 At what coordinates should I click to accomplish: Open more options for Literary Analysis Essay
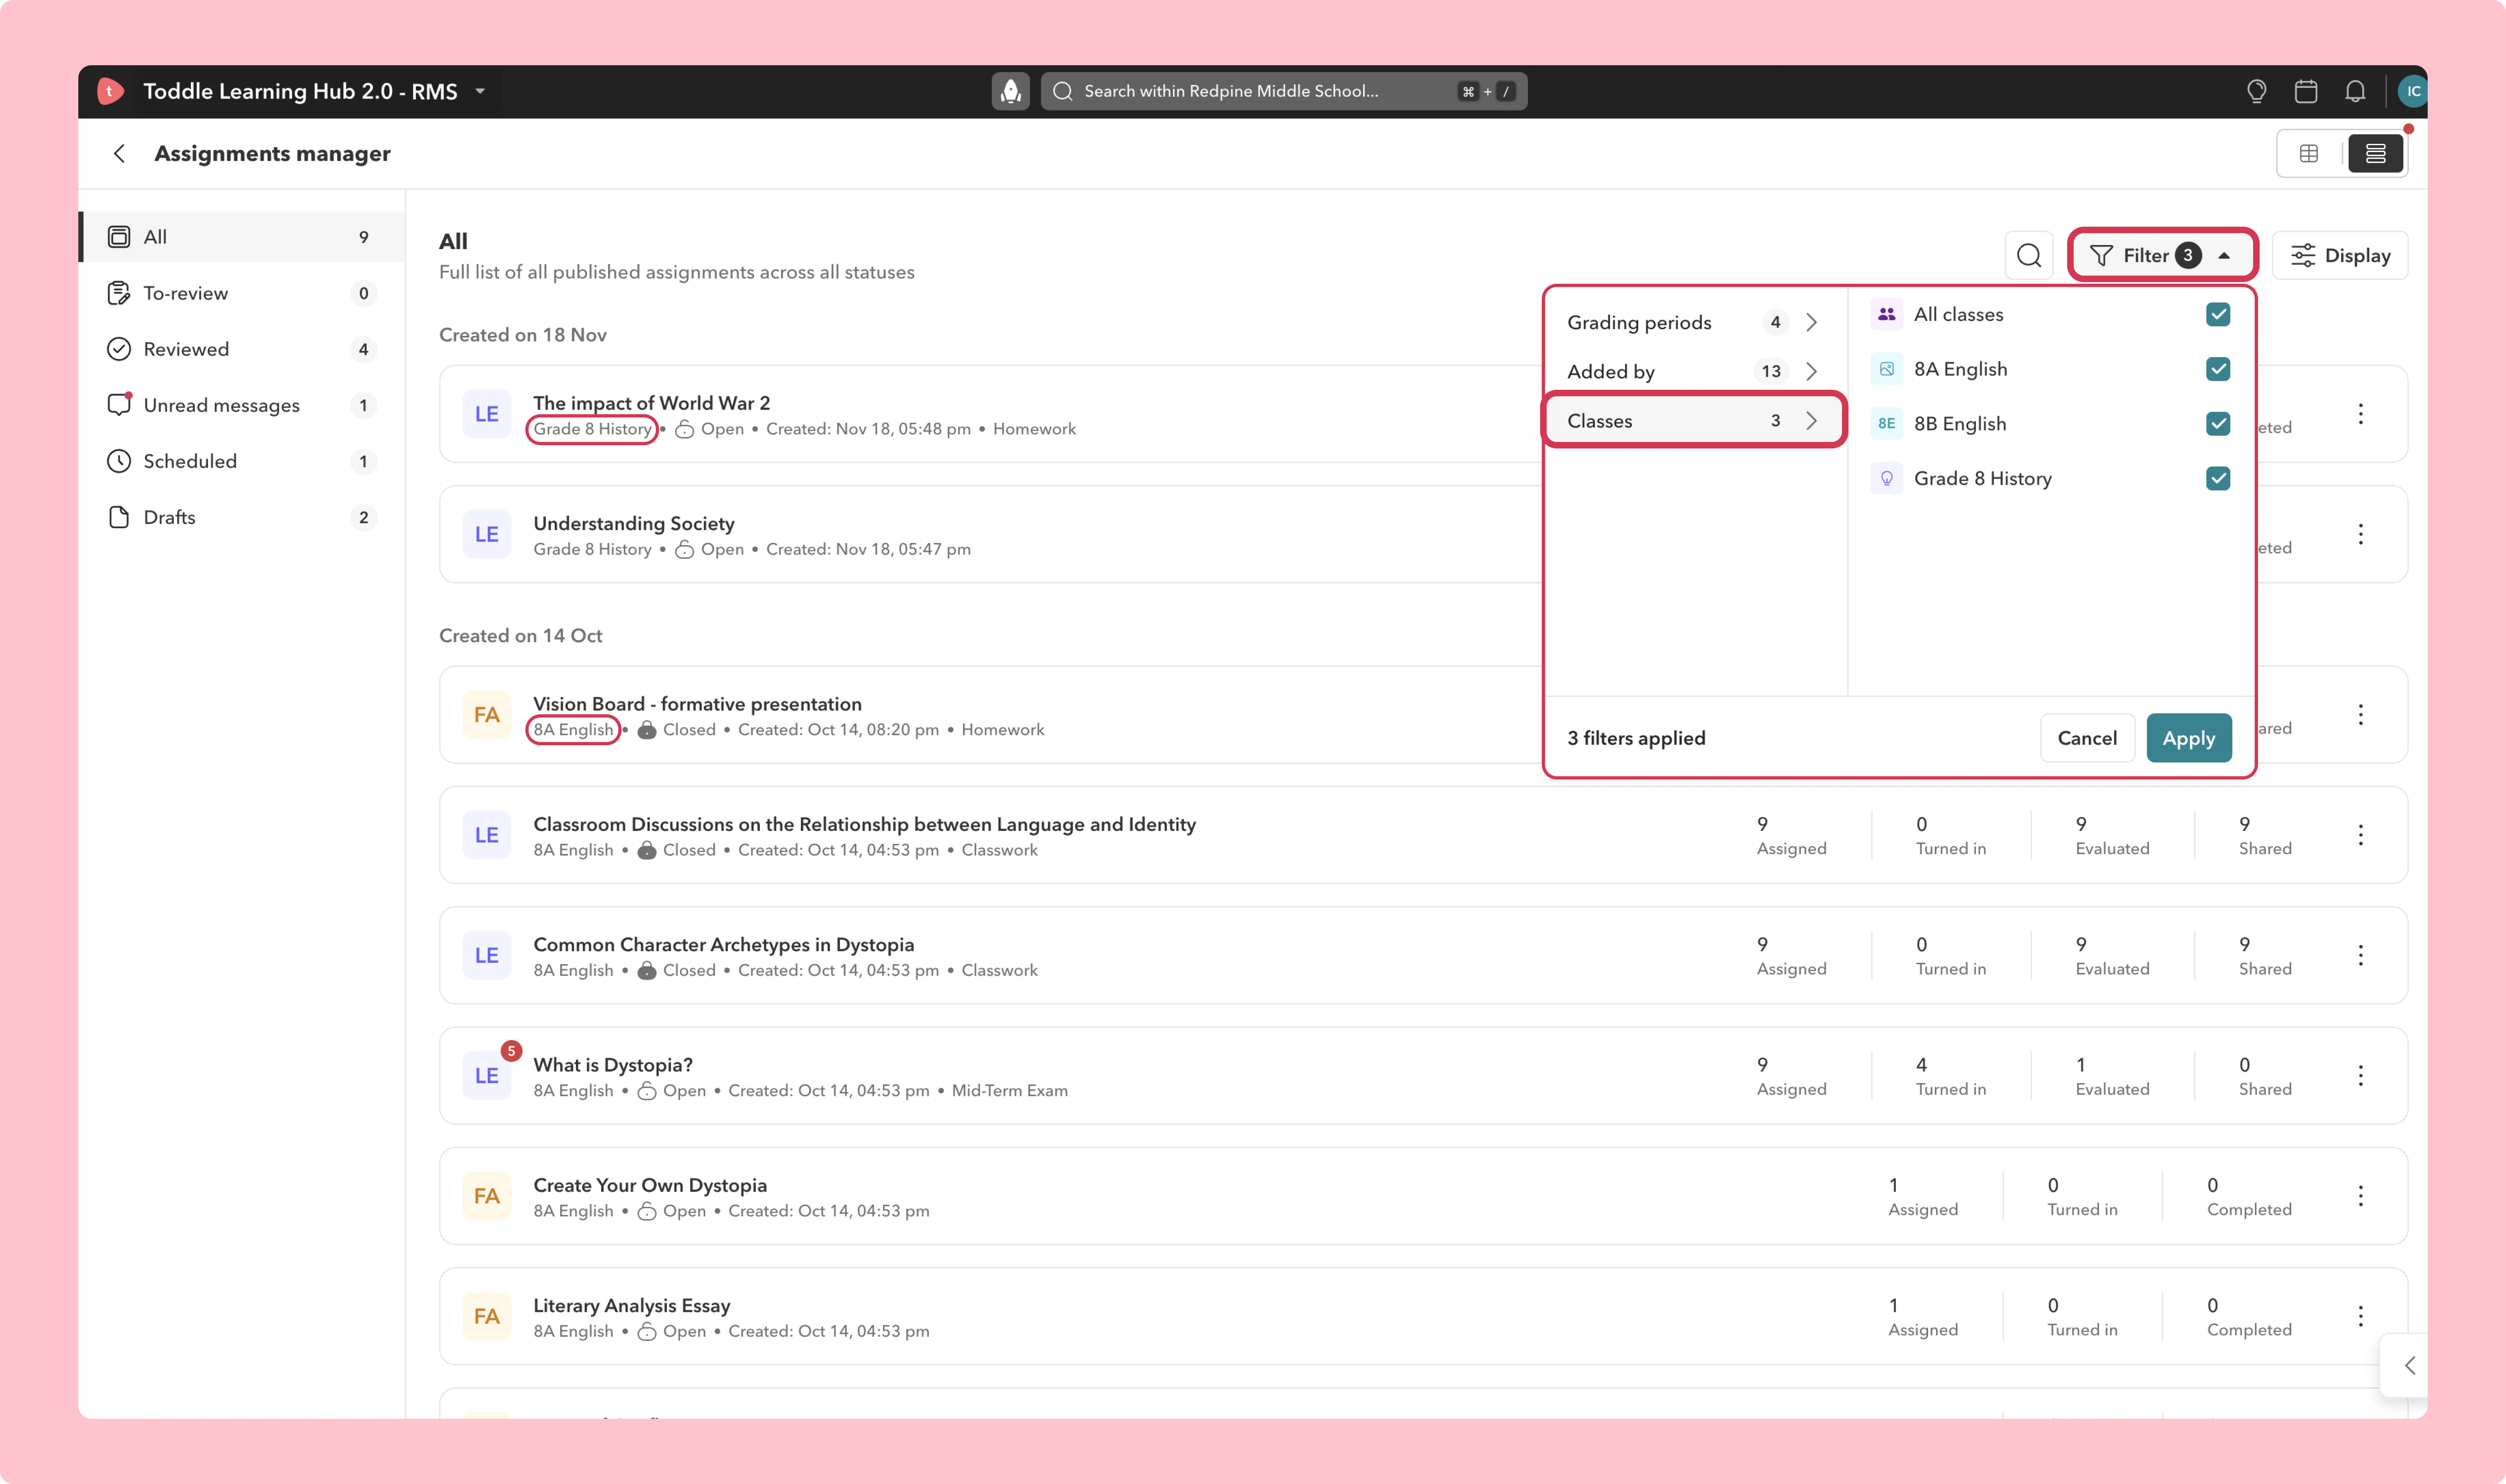pyautogui.click(x=2361, y=1316)
